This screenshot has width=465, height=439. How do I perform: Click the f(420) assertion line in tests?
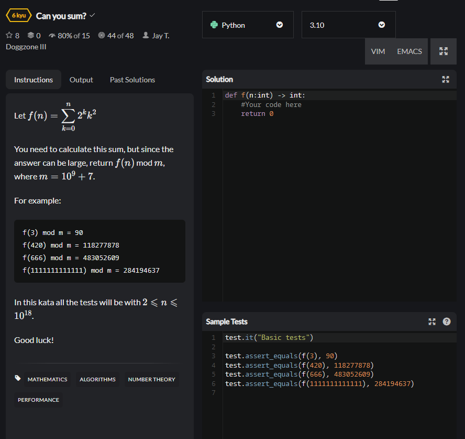pyautogui.click(x=299, y=365)
